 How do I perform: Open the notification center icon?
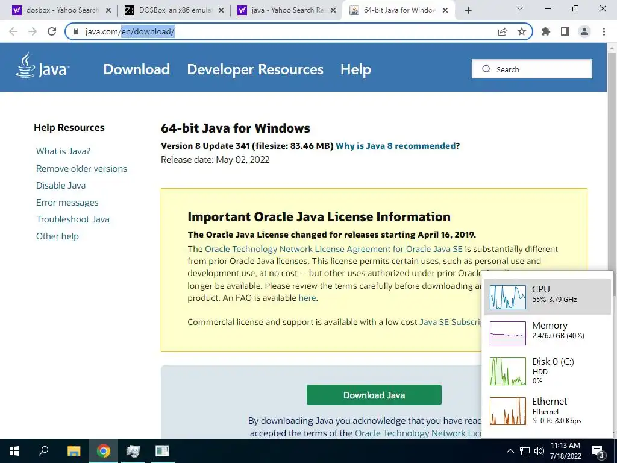598,452
